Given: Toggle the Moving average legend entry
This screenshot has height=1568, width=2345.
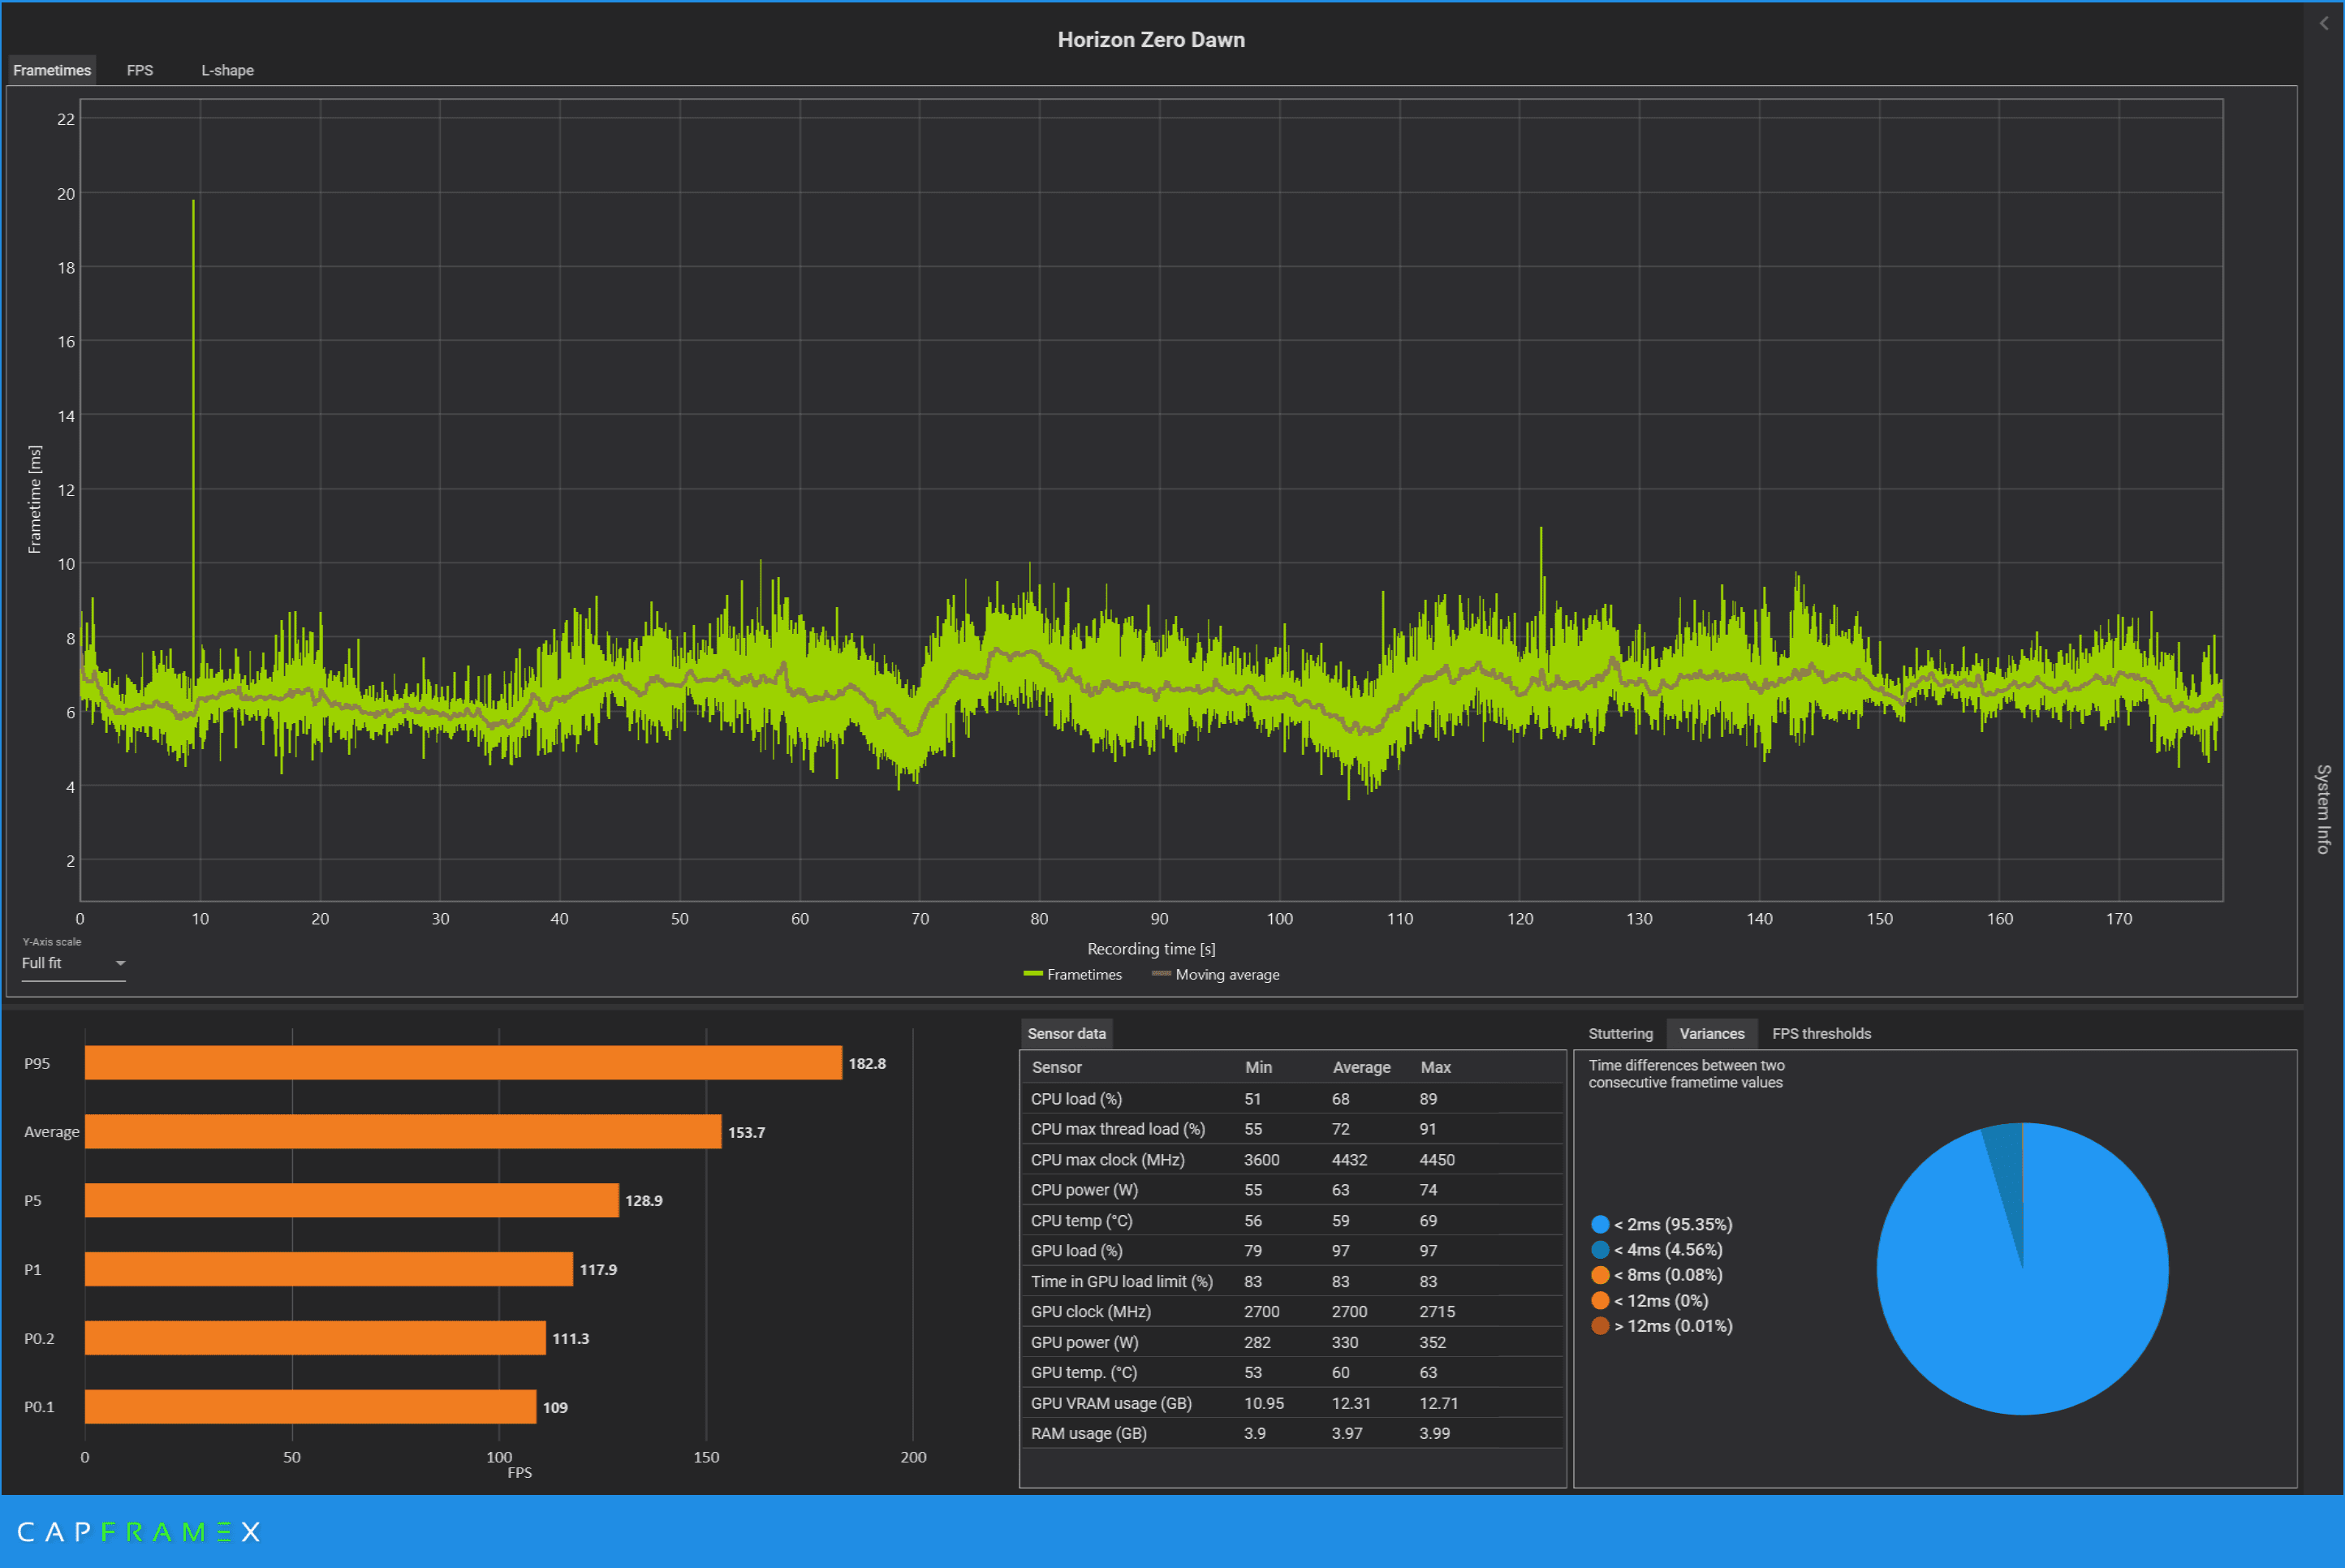Looking at the screenshot, I should [x=1215, y=974].
